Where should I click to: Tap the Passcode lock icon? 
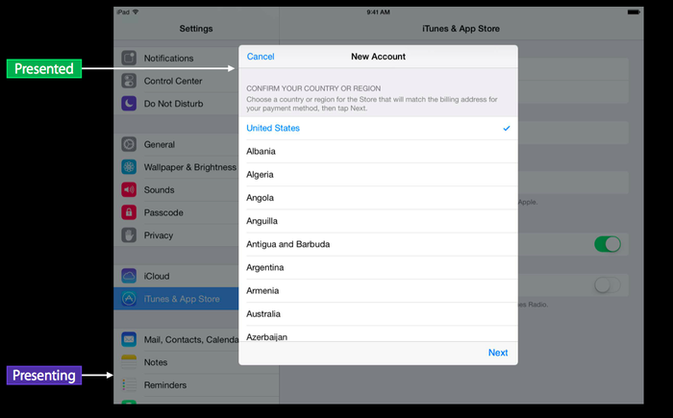pos(129,212)
